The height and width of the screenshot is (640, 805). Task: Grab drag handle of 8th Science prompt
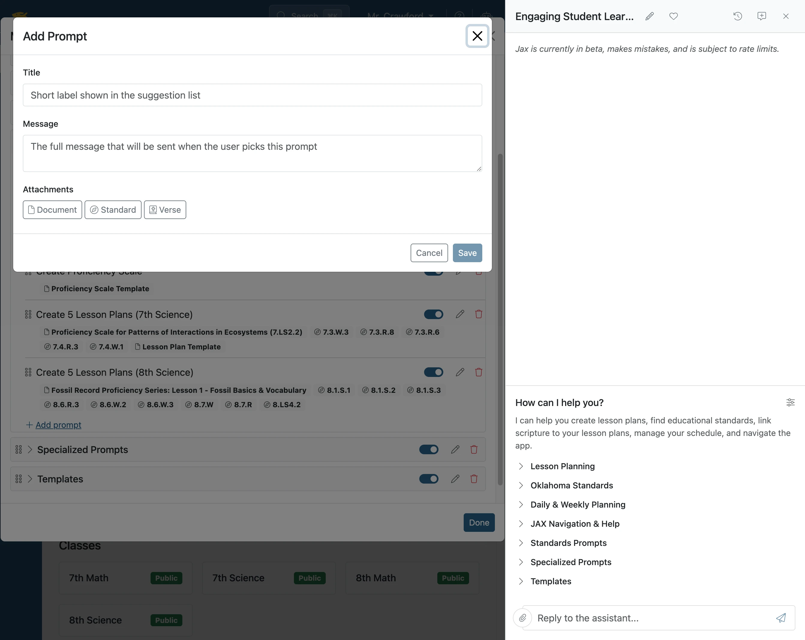(28, 372)
